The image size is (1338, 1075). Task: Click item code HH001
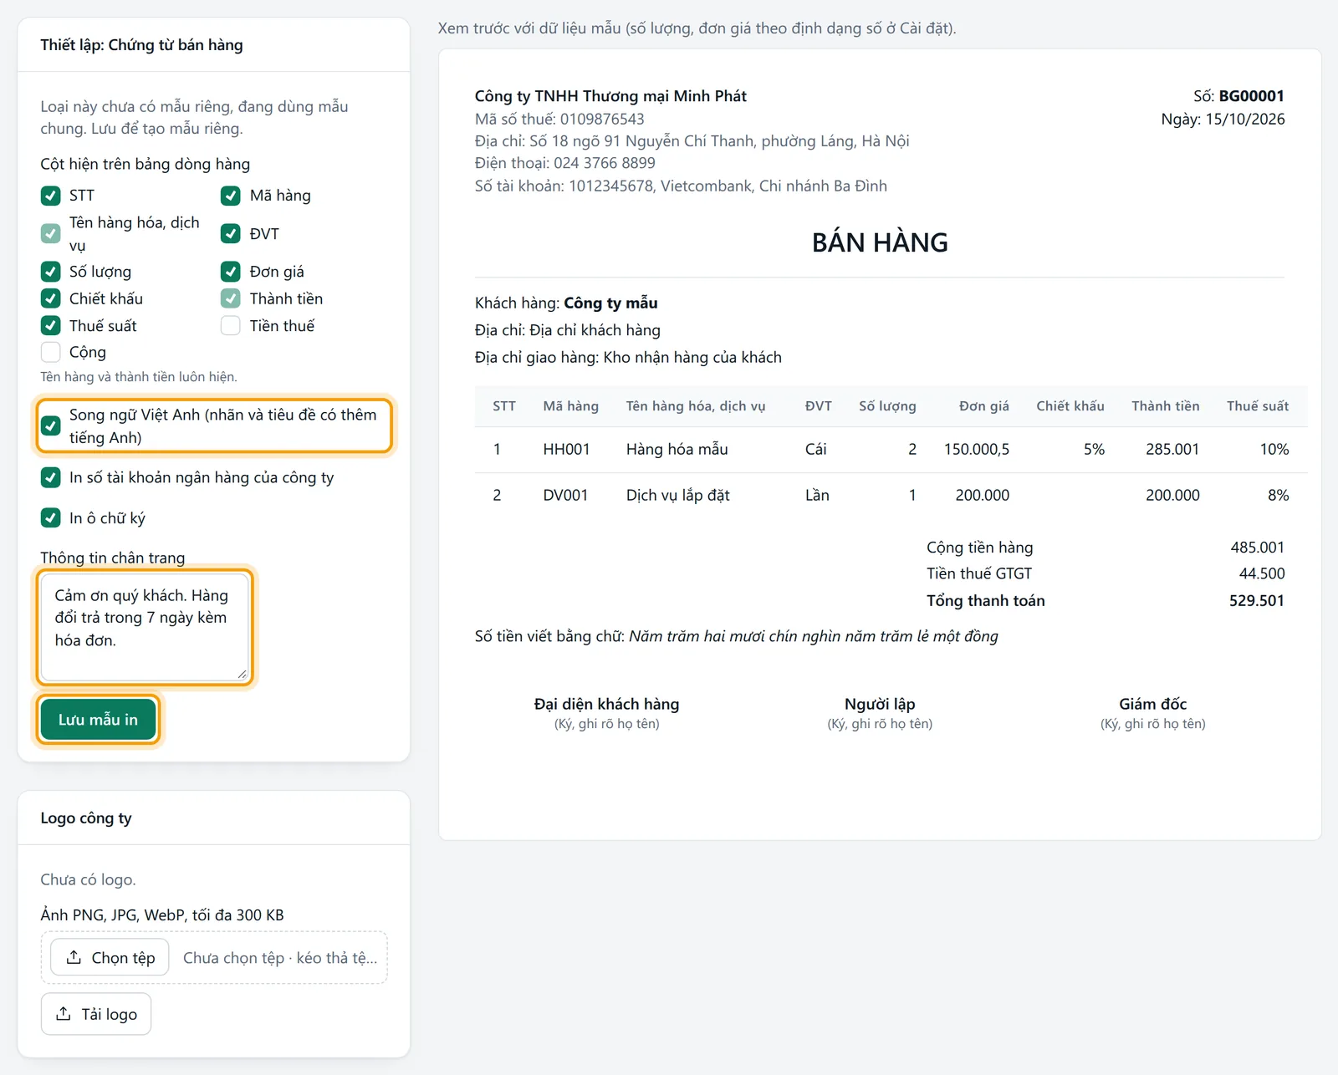tap(566, 450)
